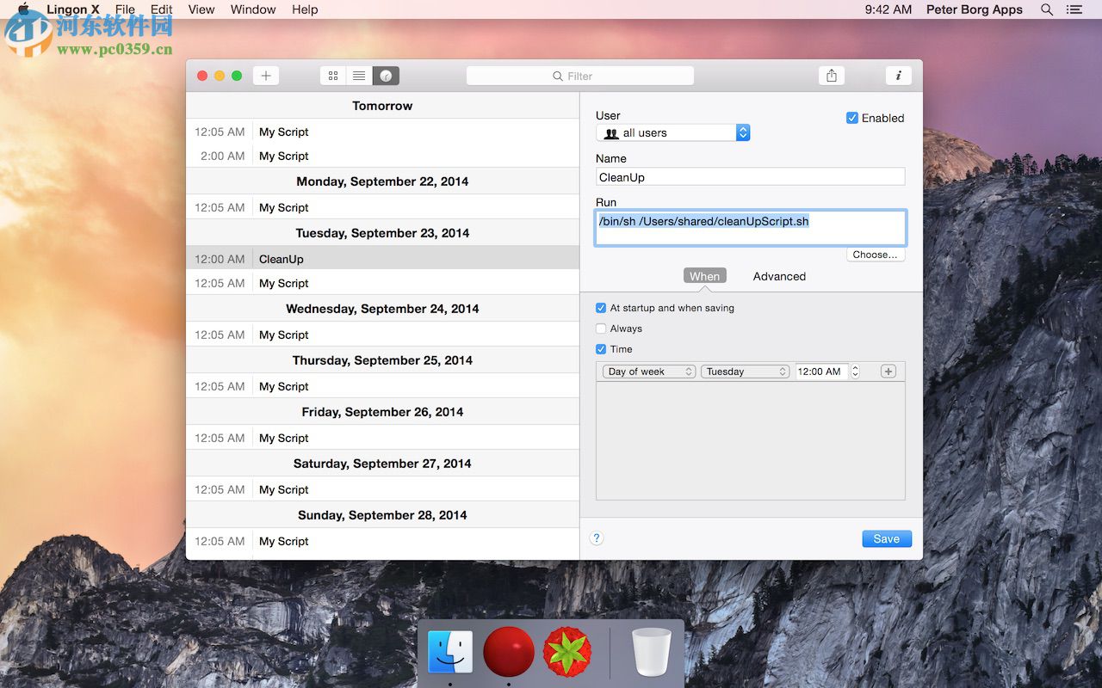Image resolution: width=1102 pixels, height=688 pixels.
Task: Click the plus button to add new job
Action: click(x=265, y=76)
